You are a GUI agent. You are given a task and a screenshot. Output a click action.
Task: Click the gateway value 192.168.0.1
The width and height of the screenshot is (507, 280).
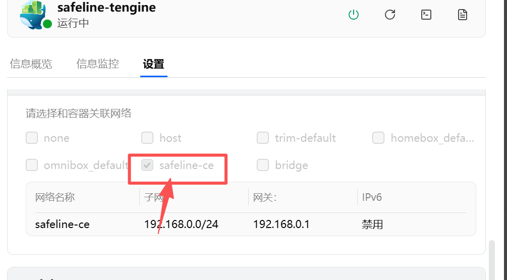[x=281, y=224]
